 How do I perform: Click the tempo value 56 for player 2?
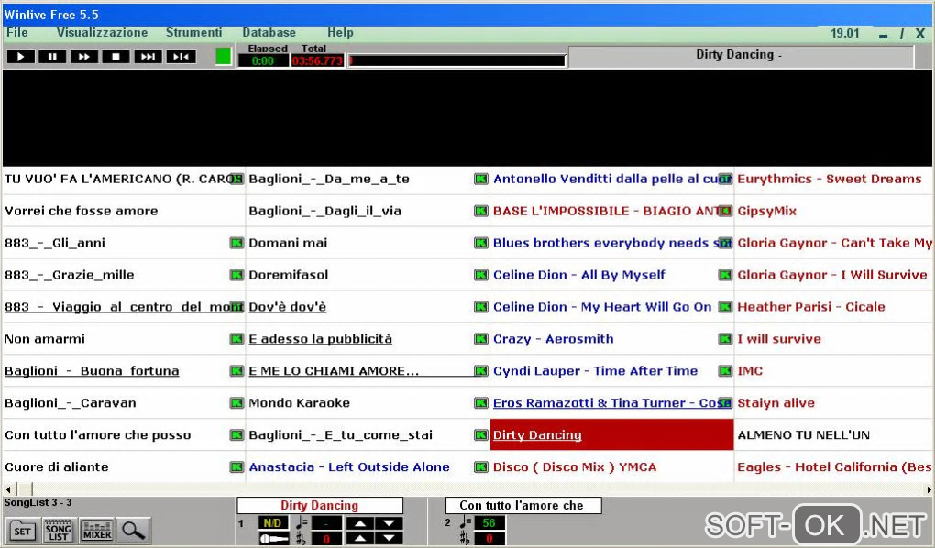(x=489, y=523)
